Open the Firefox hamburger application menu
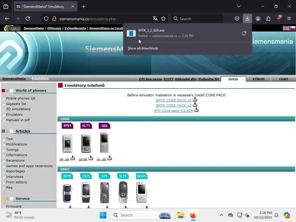 (x=289, y=18)
